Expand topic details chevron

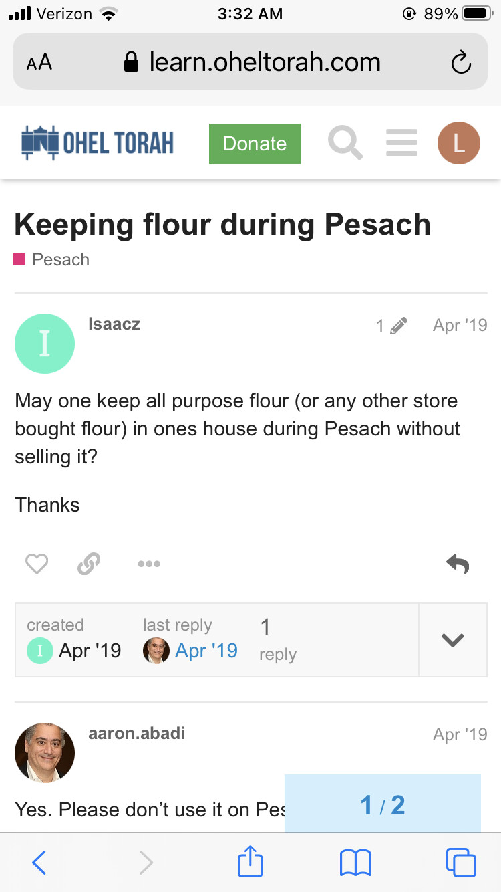[x=452, y=640]
